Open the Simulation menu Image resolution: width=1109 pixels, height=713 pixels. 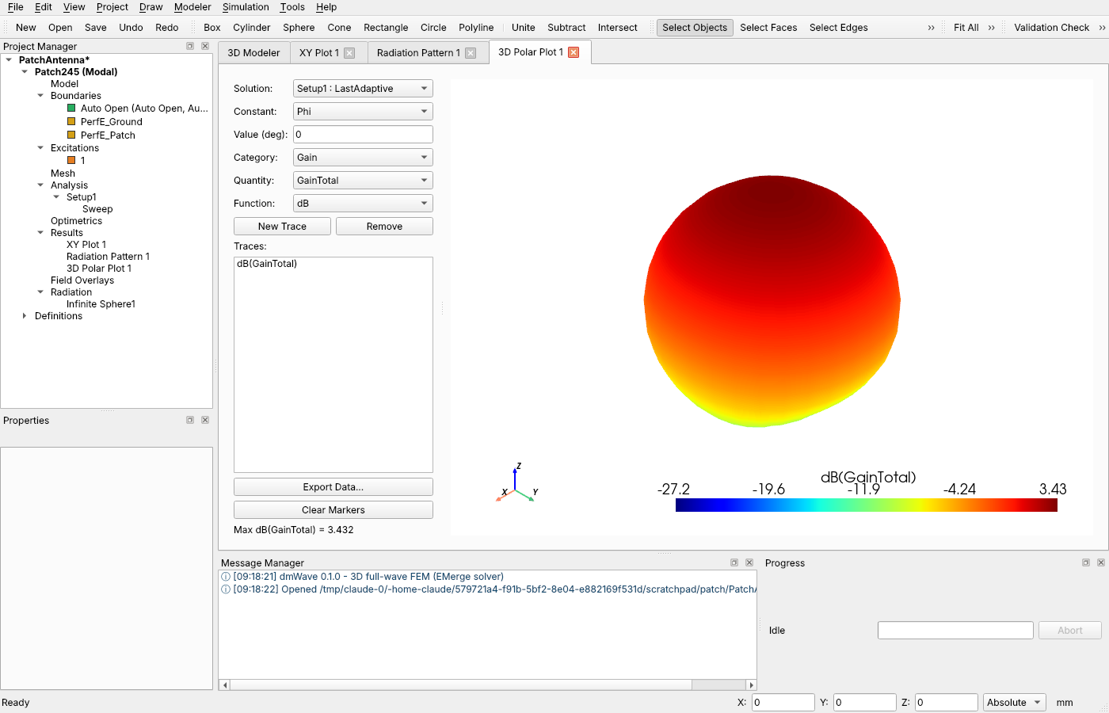[246, 7]
